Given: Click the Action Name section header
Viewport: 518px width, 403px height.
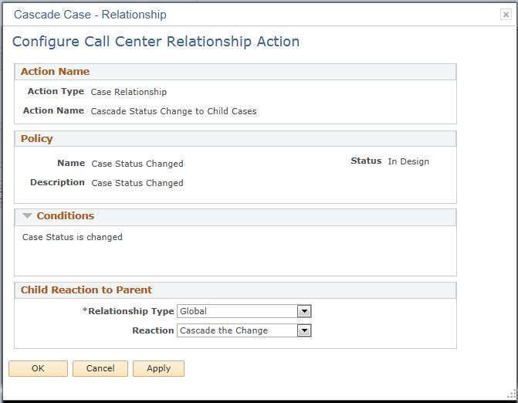Looking at the screenshot, I should 235,72.
